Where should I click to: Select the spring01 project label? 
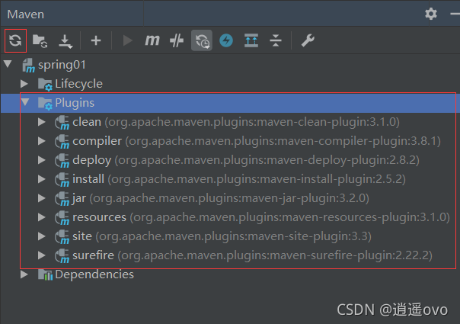62,65
